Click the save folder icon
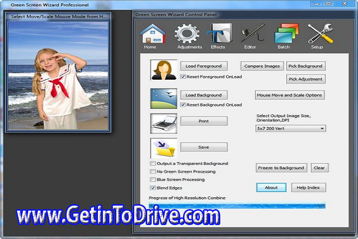The image size is (358, 239). point(164,148)
